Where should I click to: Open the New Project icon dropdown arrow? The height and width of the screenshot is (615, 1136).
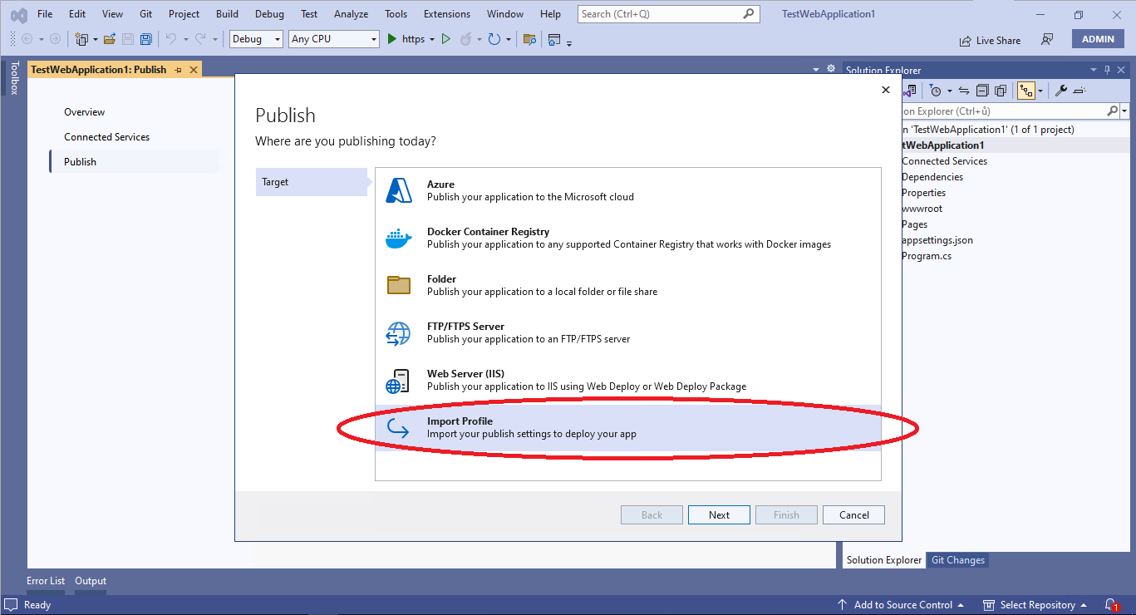[96, 40]
